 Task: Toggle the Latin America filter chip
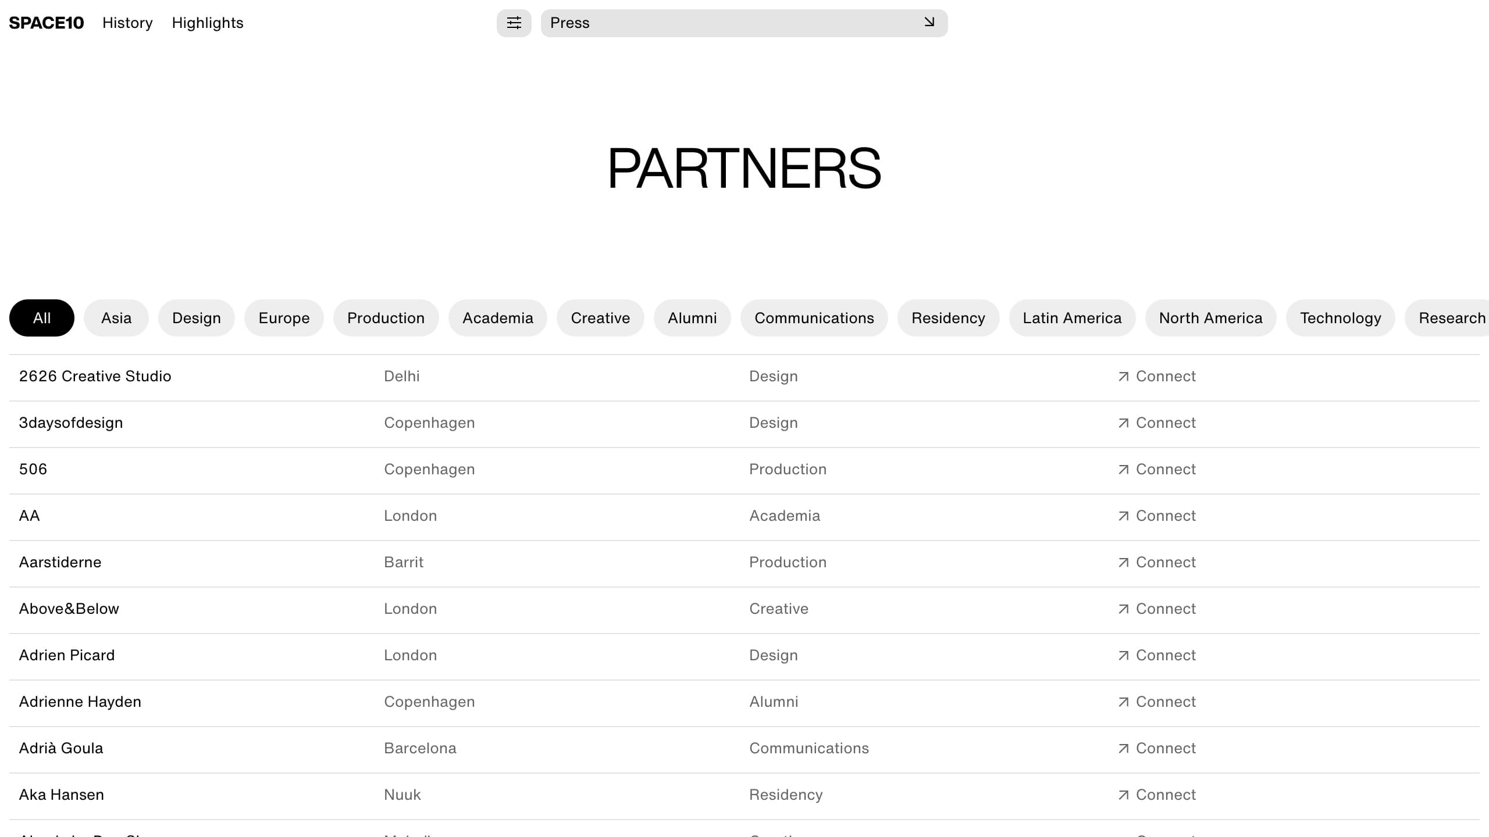(x=1072, y=318)
